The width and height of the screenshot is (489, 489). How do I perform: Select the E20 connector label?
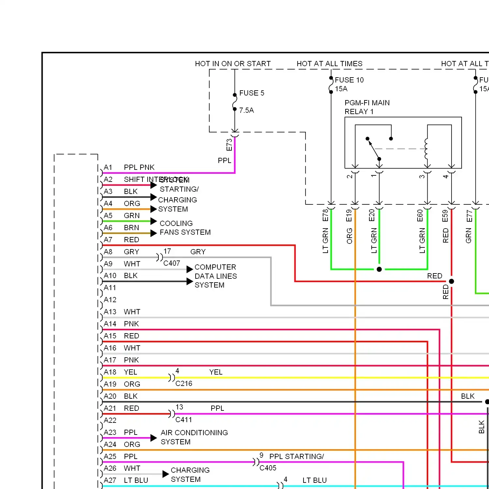372,215
